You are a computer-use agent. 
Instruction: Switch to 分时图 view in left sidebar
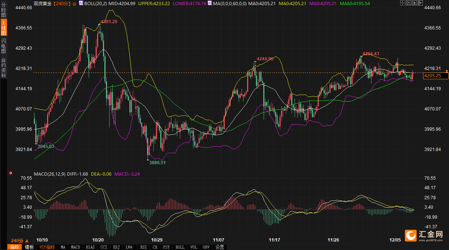[4, 11]
